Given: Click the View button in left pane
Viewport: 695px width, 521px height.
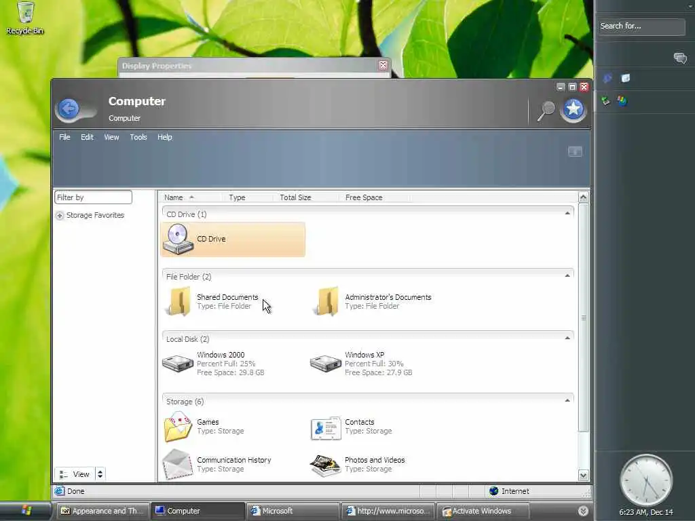Looking at the screenshot, I should [75, 474].
